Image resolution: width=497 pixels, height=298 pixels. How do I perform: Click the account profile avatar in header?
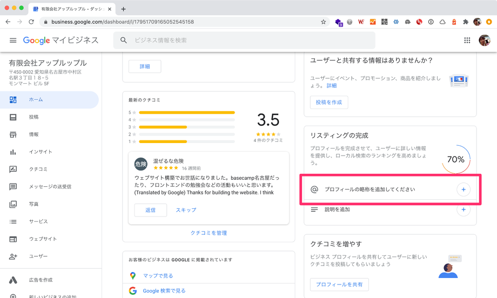pyautogui.click(x=484, y=40)
